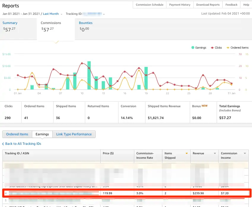The image size is (252, 207).
Task: Click the 3.0% commission rate in the 119.99 row
Action: click(140, 193)
